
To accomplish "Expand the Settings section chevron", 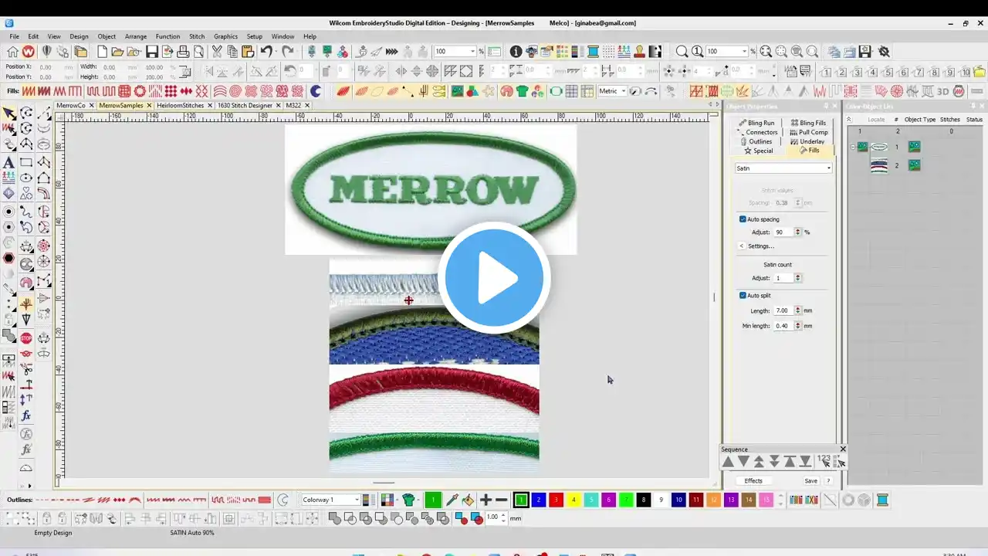I will pos(742,246).
